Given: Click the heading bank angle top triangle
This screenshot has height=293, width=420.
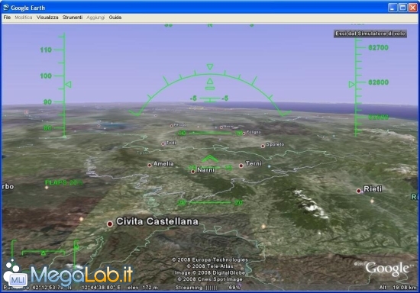Looking at the screenshot, I should pyautogui.click(x=210, y=66).
